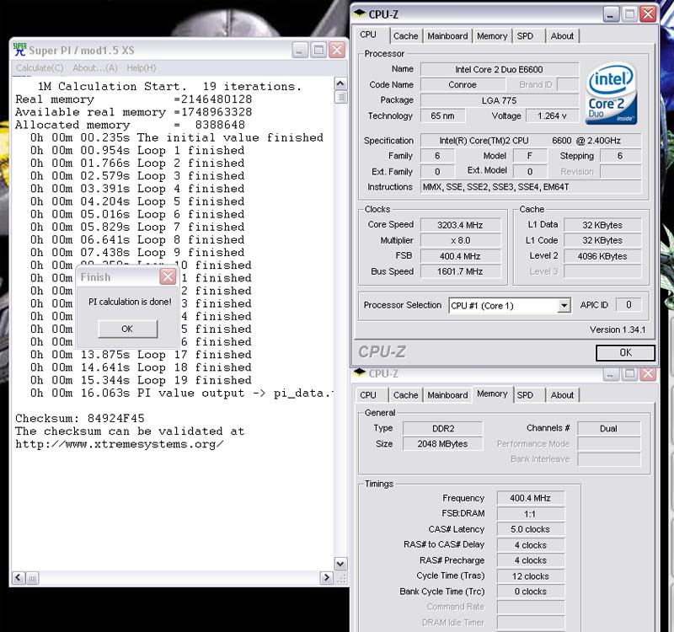
Task: Click the CPU-Z title bar icon in top window
Action: pos(360,13)
